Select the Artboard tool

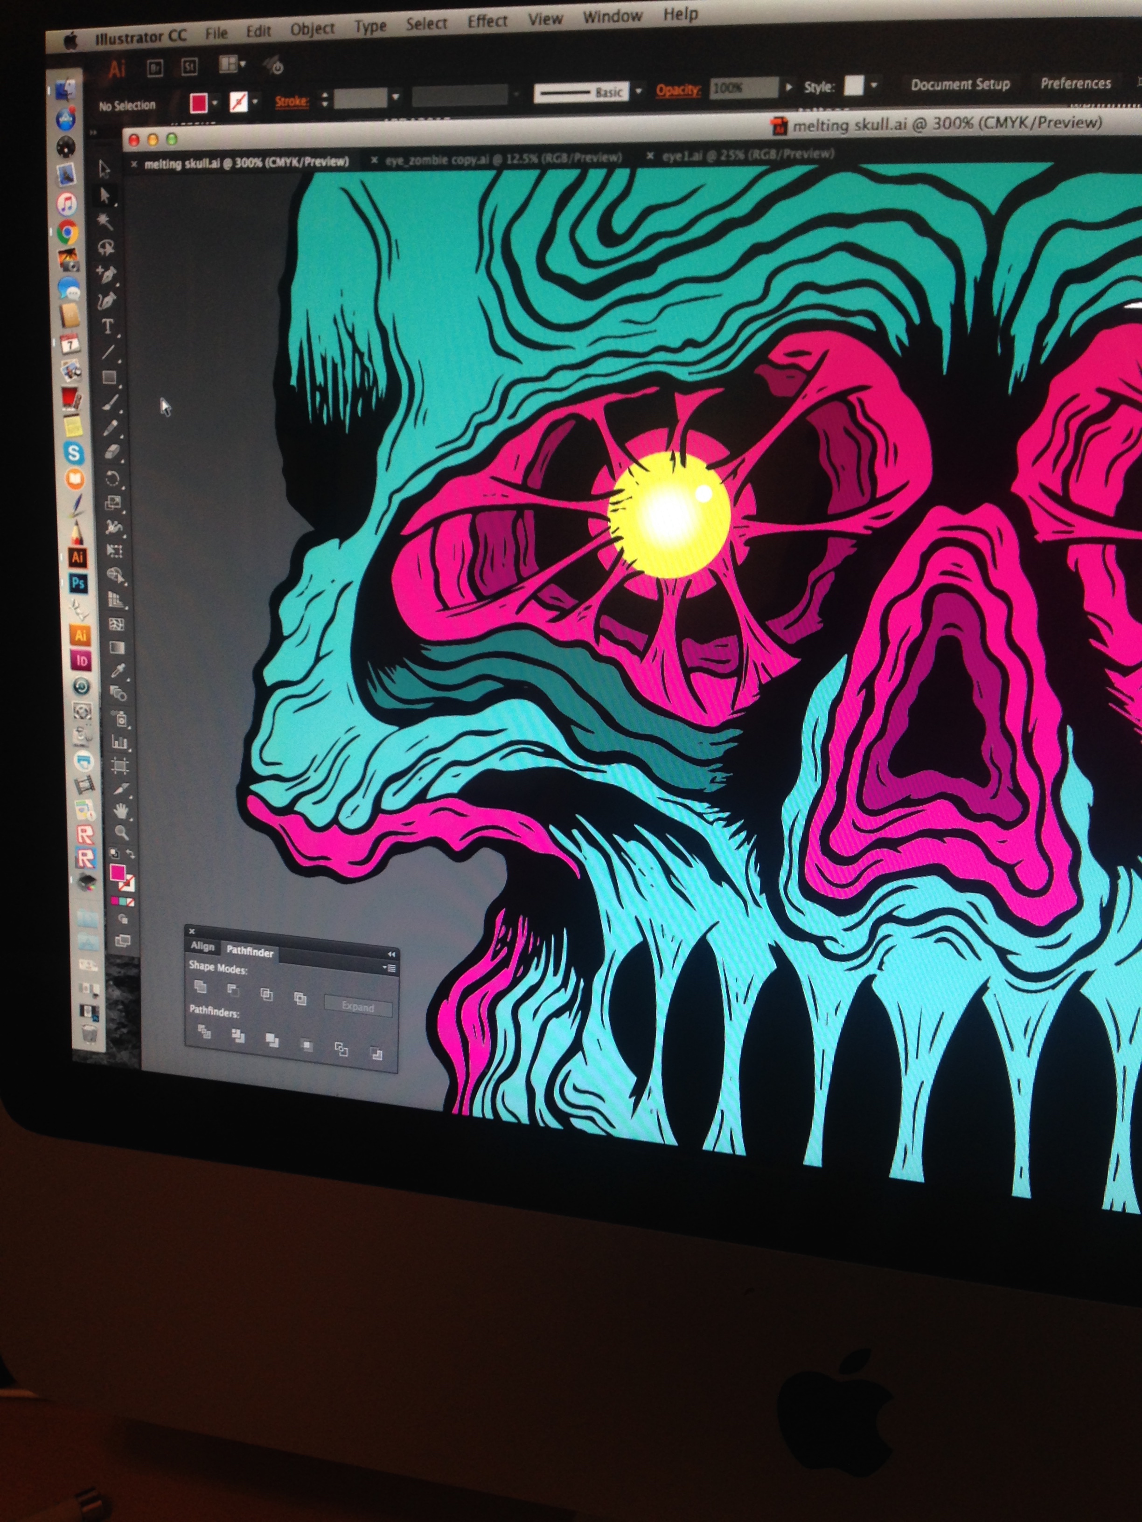click(x=120, y=765)
